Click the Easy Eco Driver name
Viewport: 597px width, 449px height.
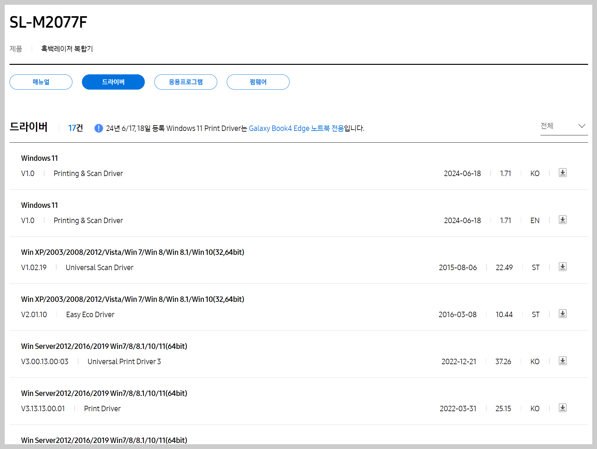click(x=90, y=315)
